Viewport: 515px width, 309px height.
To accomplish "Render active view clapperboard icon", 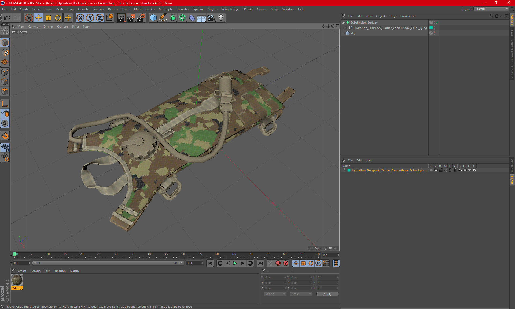I will [x=121, y=18].
